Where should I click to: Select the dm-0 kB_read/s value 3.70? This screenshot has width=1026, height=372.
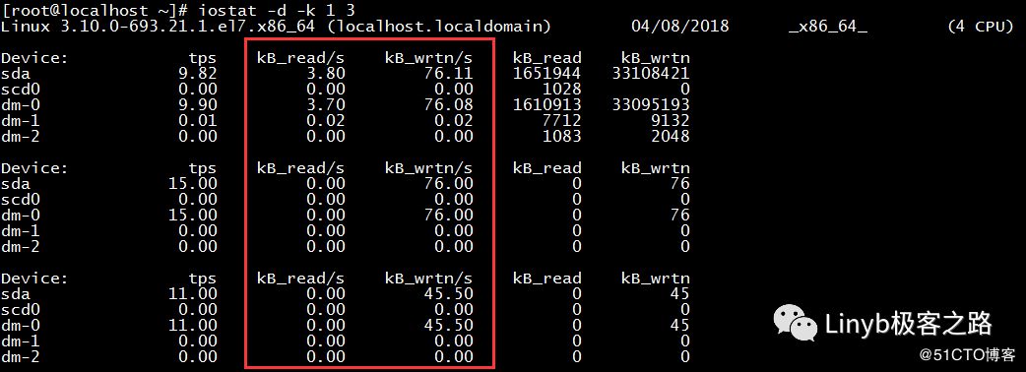point(325,104)
